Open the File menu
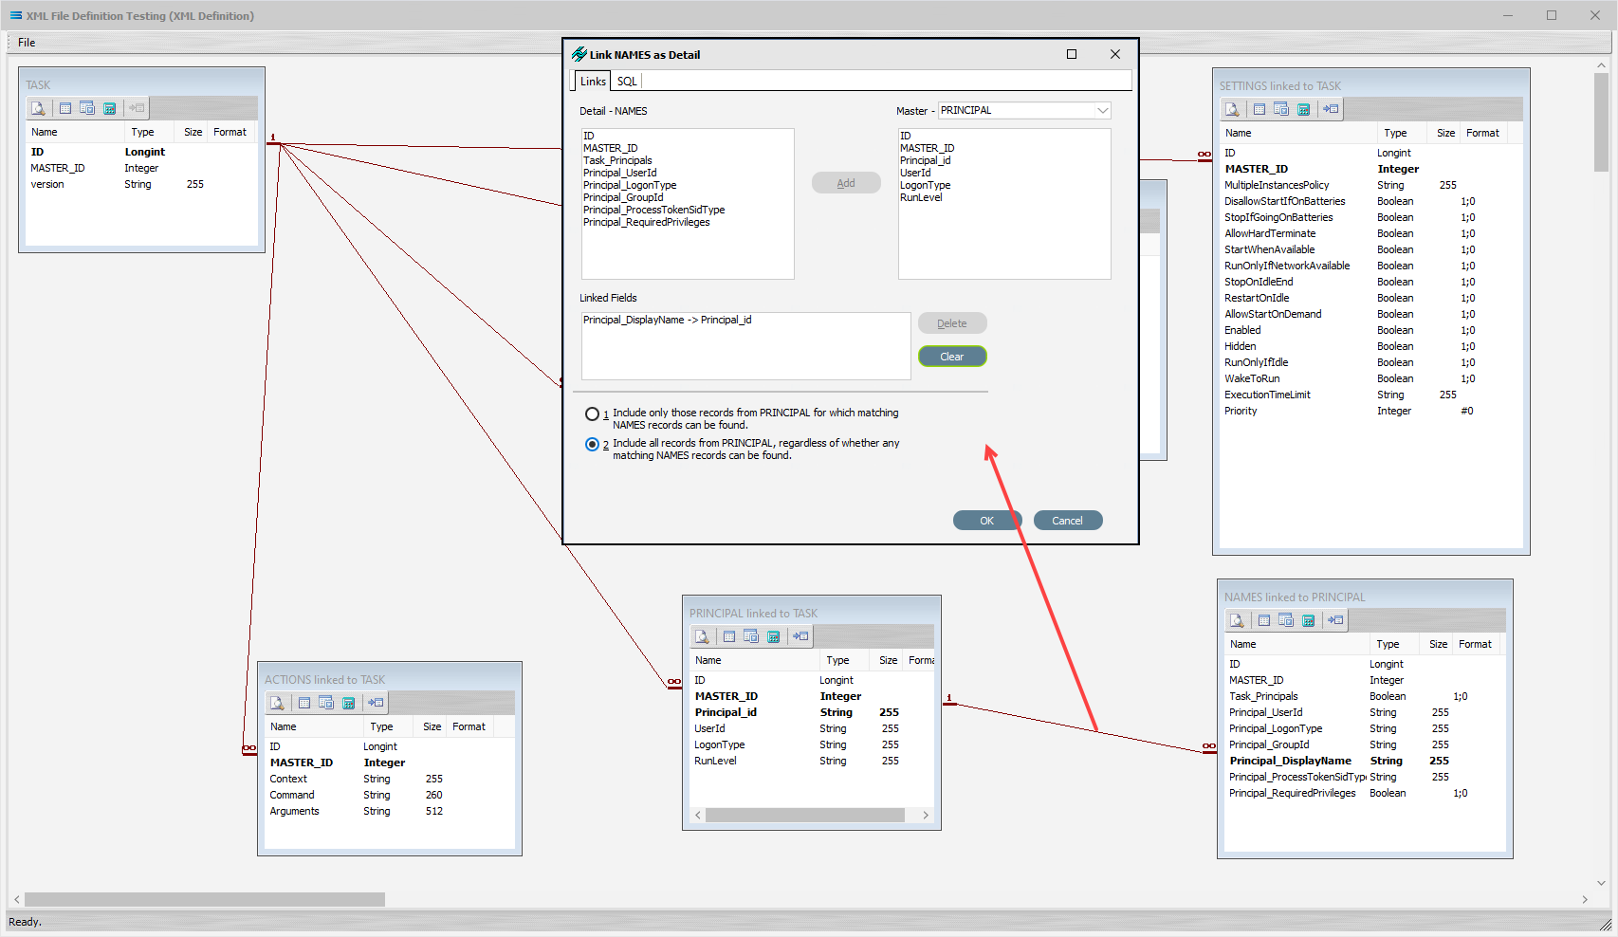Image resolution: width=1618 pixels, height=937 pixels. 27,43
